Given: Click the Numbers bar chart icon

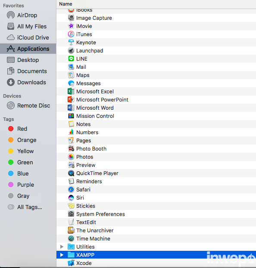Looking at the screenshot, I should click(x=71, y=132).
